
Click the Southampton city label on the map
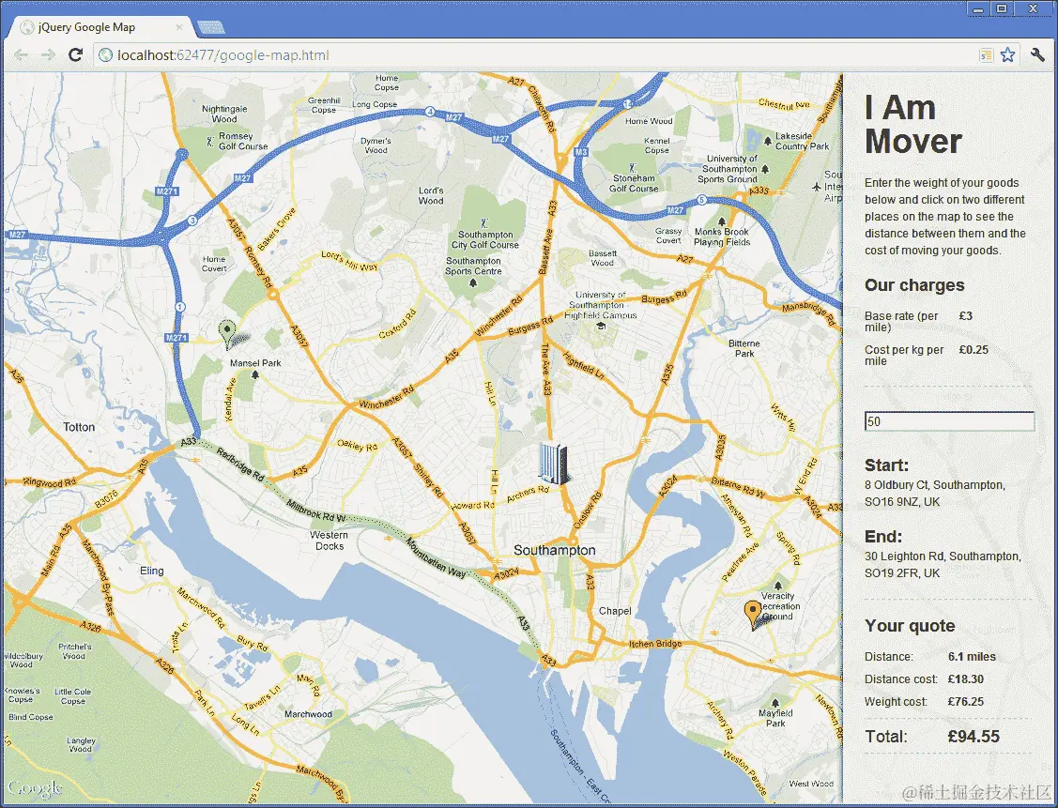coord(555,550)
